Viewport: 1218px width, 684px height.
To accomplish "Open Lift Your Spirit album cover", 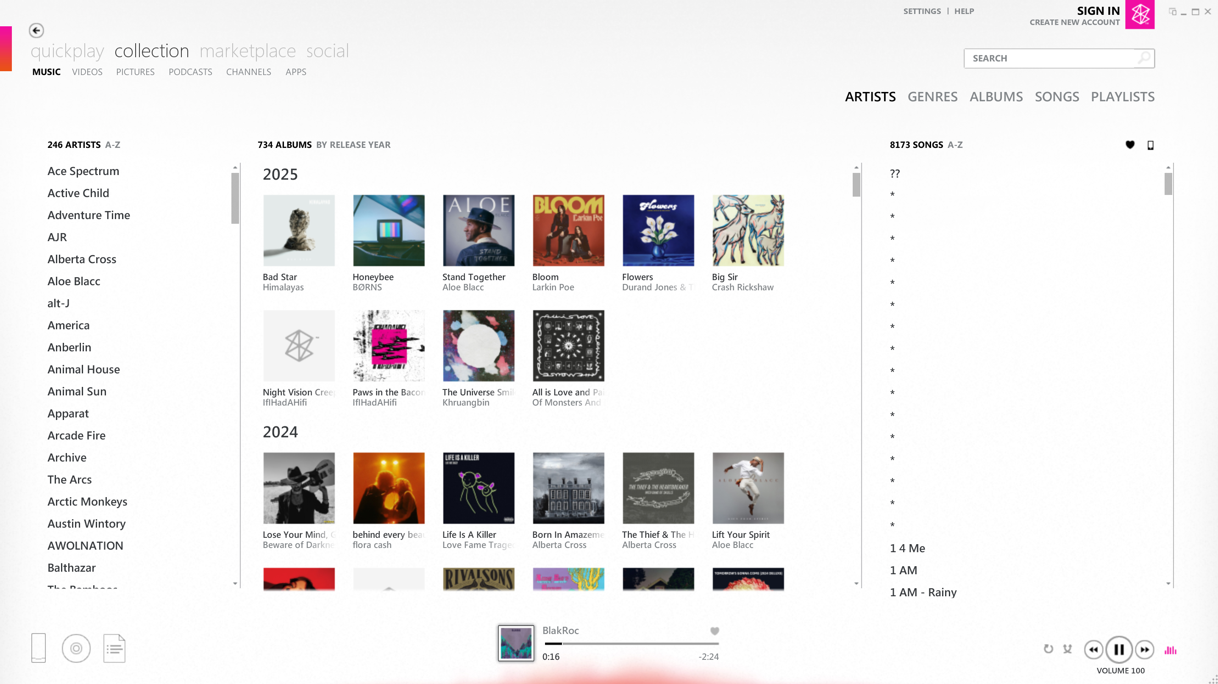I will pyautogui.click(x=748, y=488).
